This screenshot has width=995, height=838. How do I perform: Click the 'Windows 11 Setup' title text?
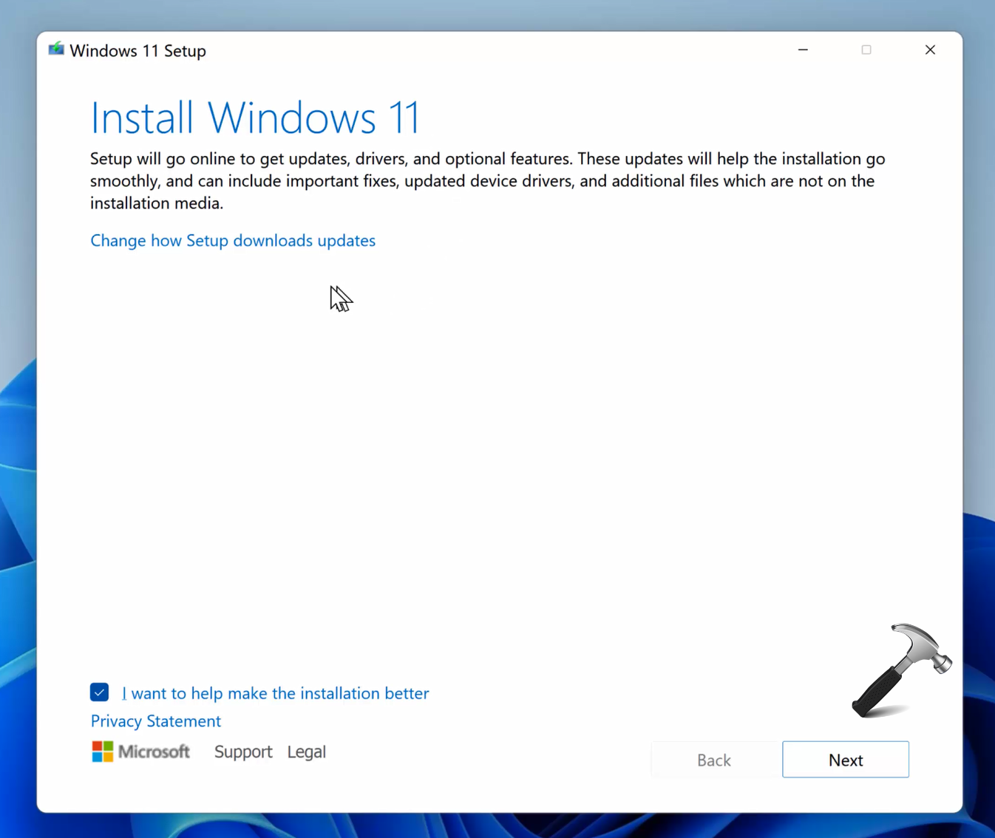coord(137,51)
